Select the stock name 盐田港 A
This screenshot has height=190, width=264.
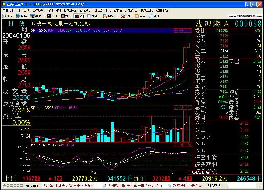(212, 24)
